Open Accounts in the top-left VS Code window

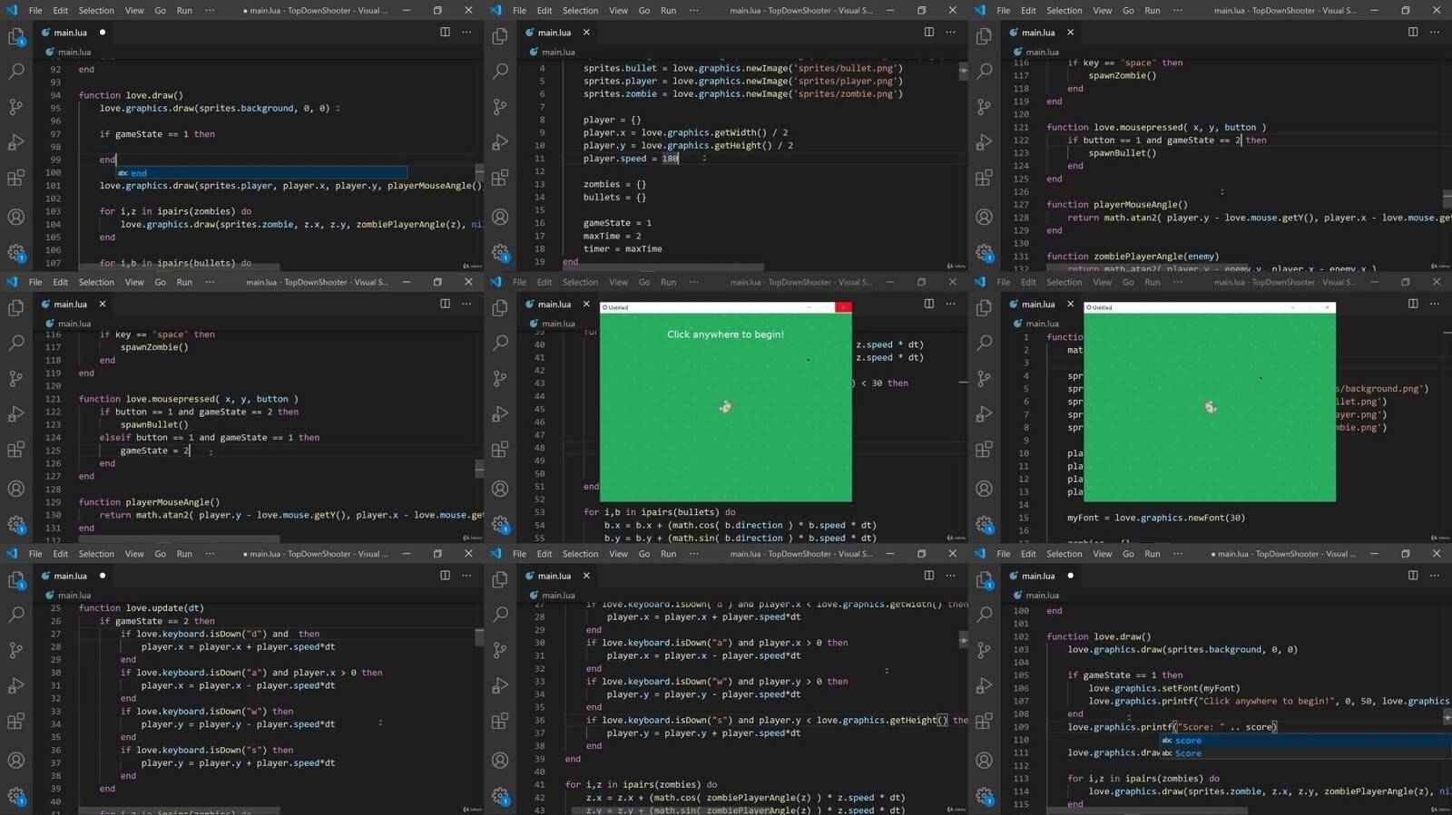pyautogui.click(x=16, y=218)
